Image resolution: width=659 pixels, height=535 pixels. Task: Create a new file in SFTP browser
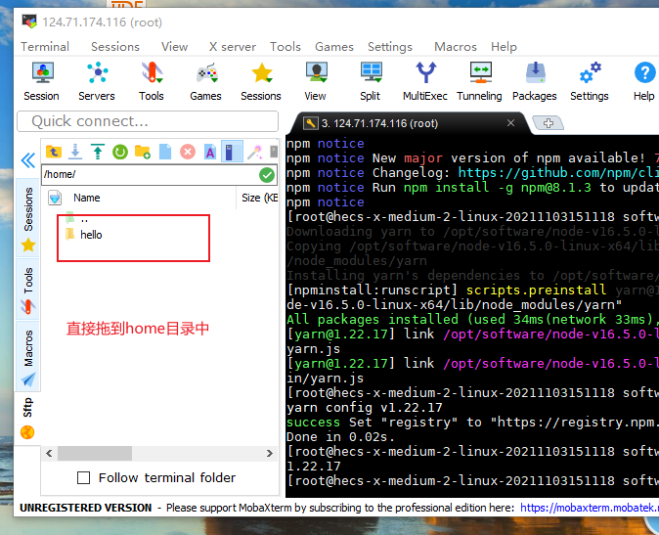(x=165, y=152)
